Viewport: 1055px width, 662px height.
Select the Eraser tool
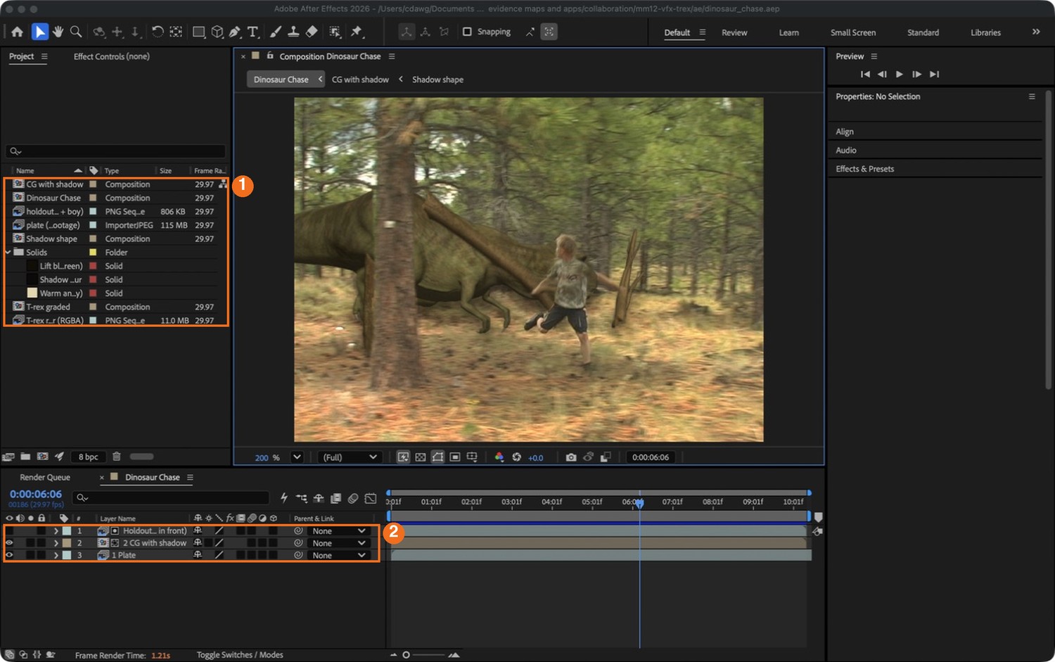click(312, 32)
